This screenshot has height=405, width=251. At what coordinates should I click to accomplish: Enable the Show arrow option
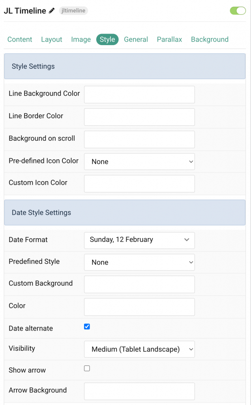(x=86, y=368)
